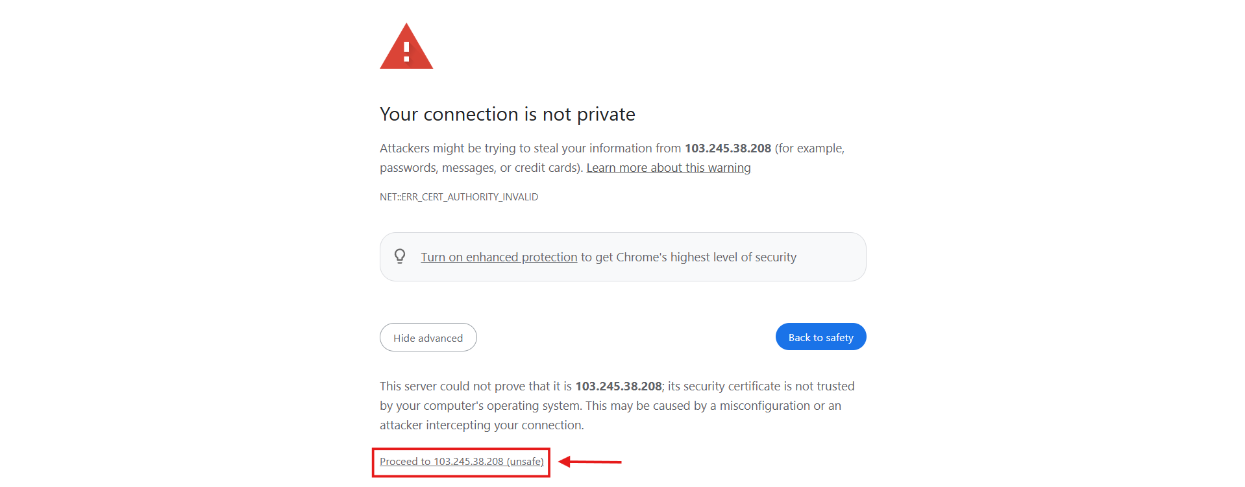Click '(for example,' text after IP address
This screenshot has height=487, width=1245.
click(x=809, y=148)
